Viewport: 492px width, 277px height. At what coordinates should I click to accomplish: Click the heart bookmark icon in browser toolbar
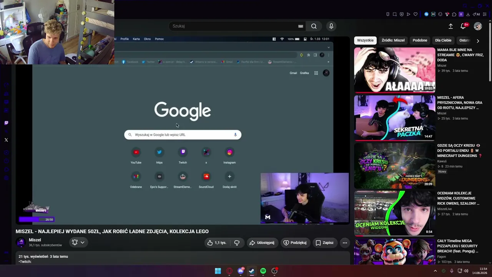416,14
